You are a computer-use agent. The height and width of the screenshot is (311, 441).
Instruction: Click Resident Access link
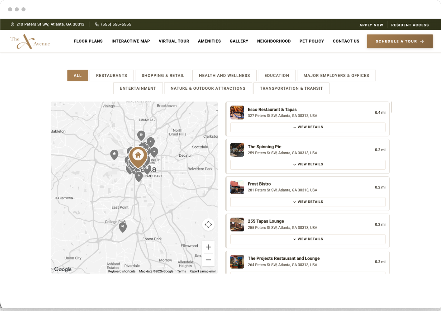[x=410, y=25]
